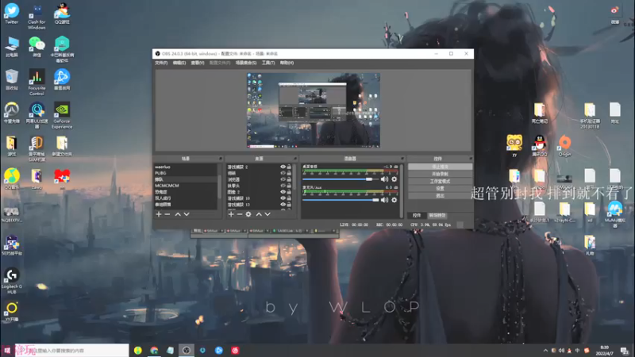The width and height of the screenshot is (635, 357).
Task: Click OBS preview canvas
Action: (x=314, y=110)
